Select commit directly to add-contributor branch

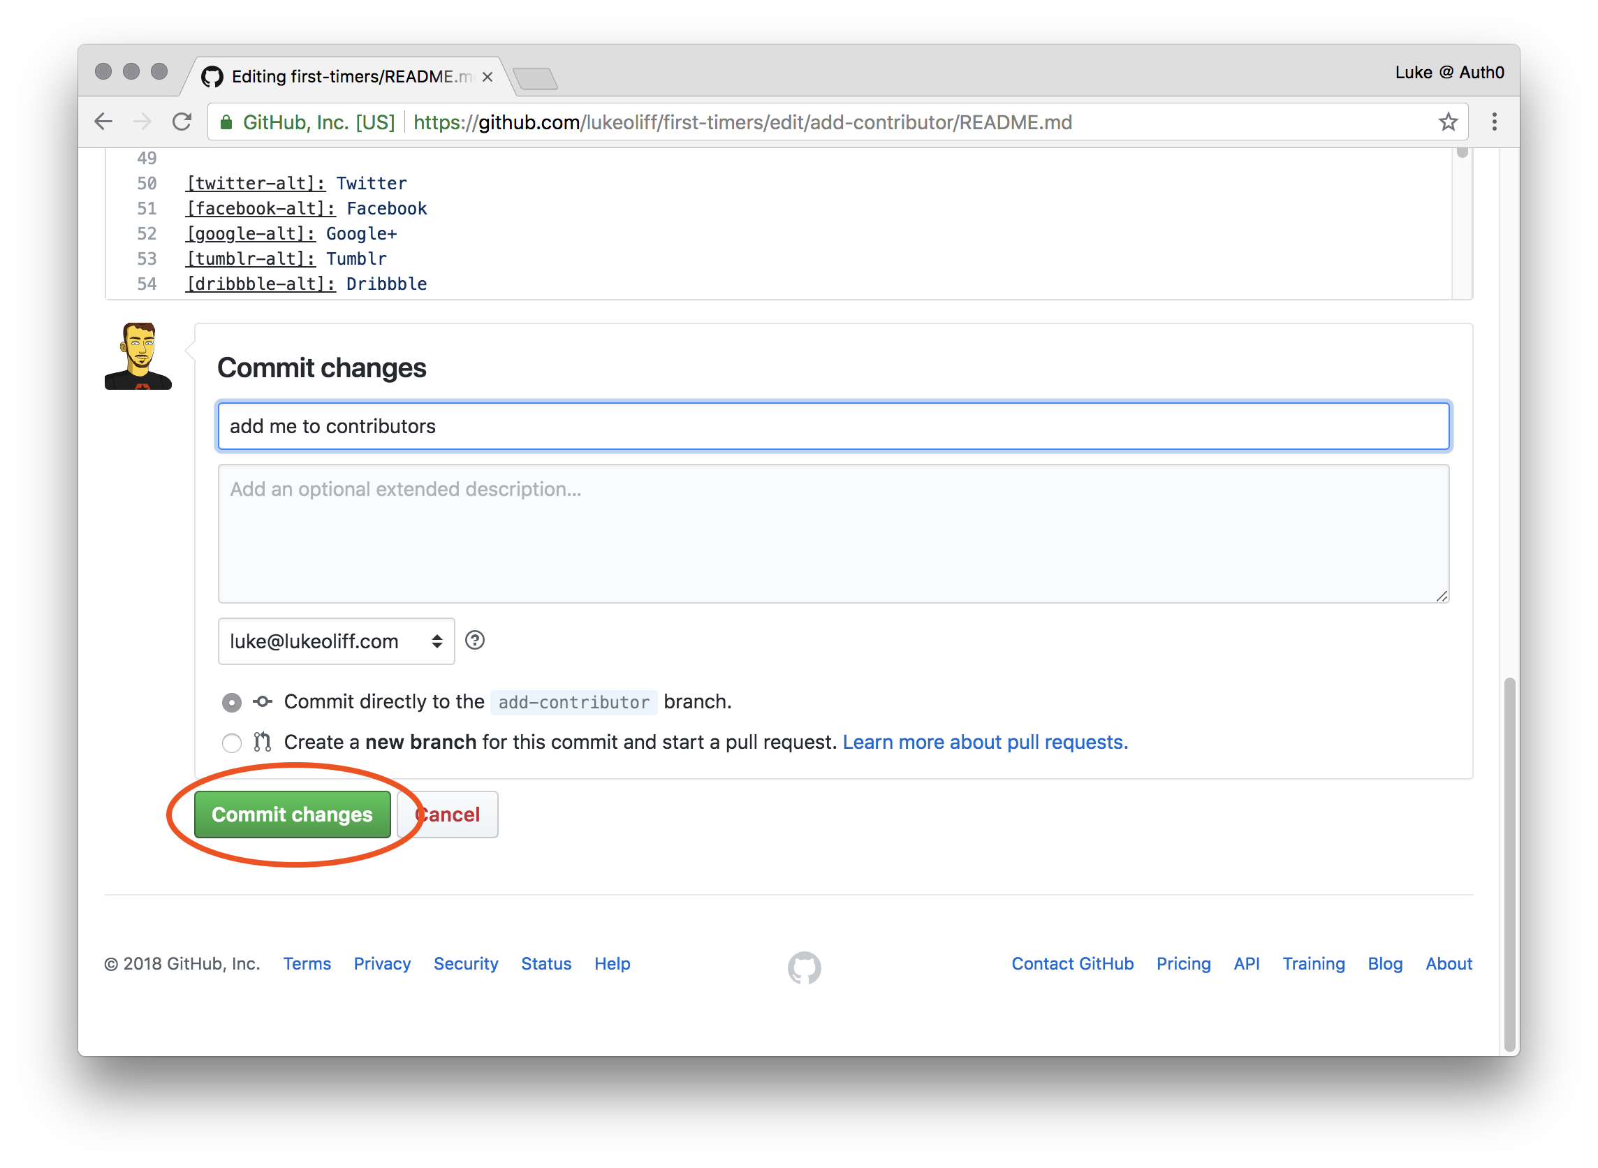tap(232, 701)
